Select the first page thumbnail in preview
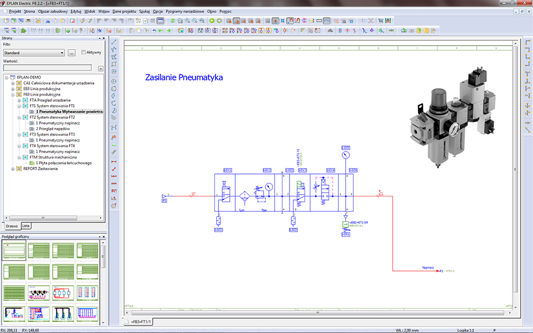Screen dimensions: 533x333 pos(14,251)
